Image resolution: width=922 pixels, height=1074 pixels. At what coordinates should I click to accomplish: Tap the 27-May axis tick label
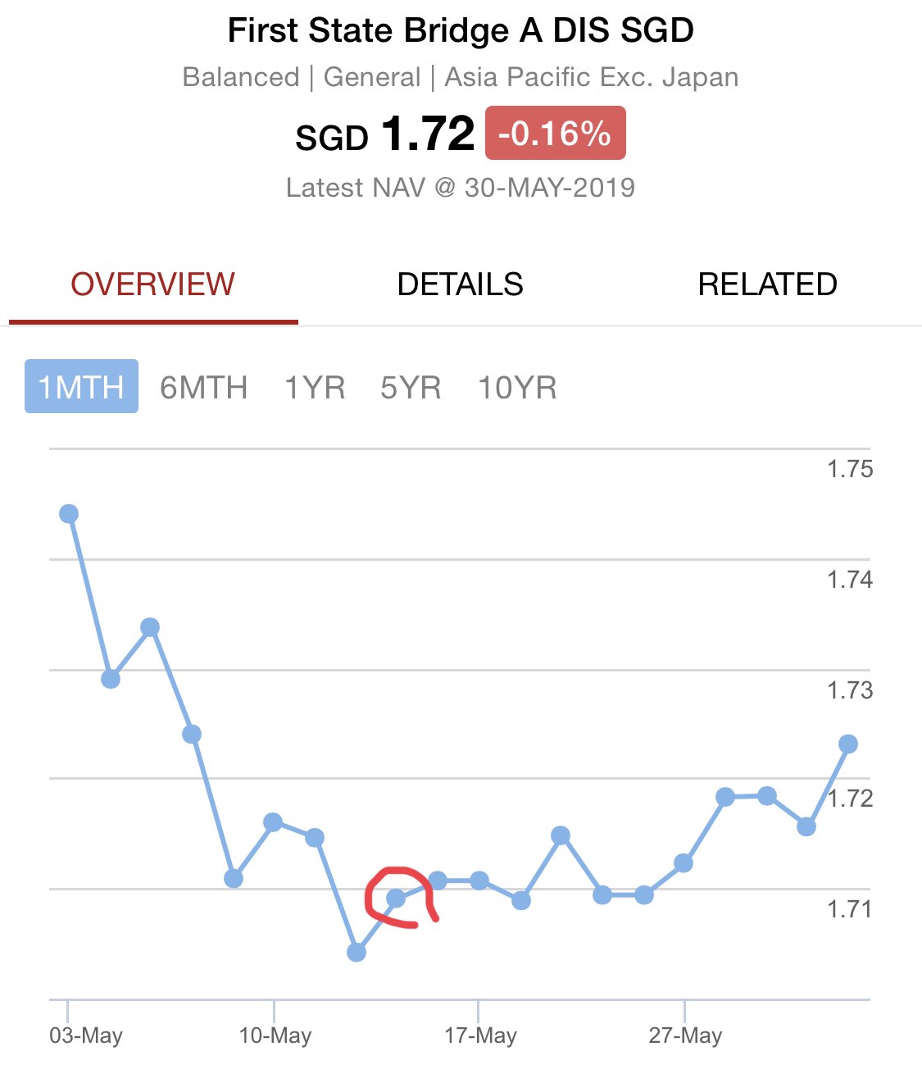coord(685,1035)
